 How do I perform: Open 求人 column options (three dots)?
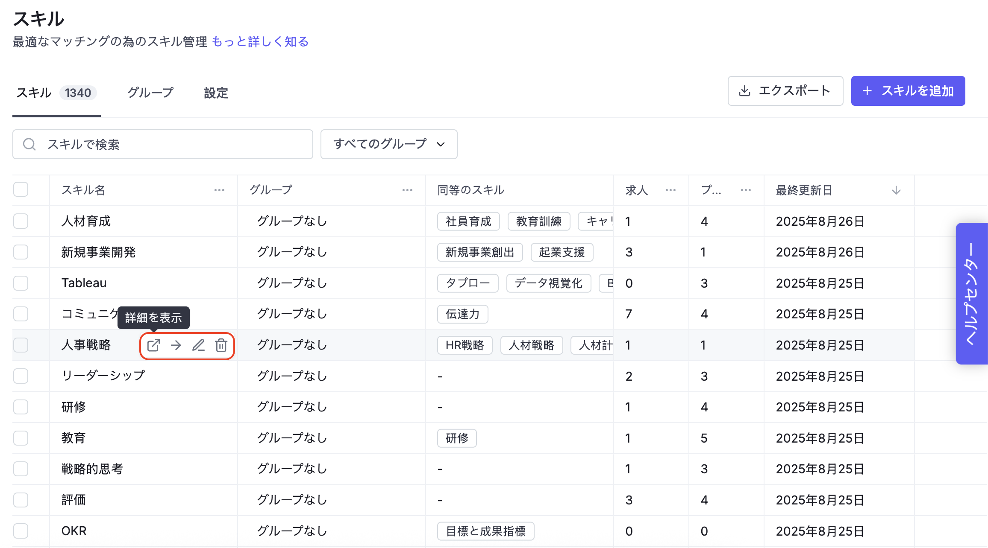[x=670, y=190]
